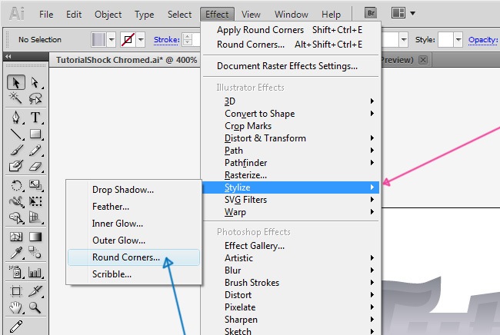
Task: Select the Scale tool
Action: coord(35,185)
